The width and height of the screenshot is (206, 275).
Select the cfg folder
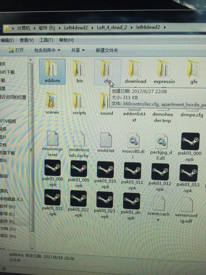click(107, 72)
